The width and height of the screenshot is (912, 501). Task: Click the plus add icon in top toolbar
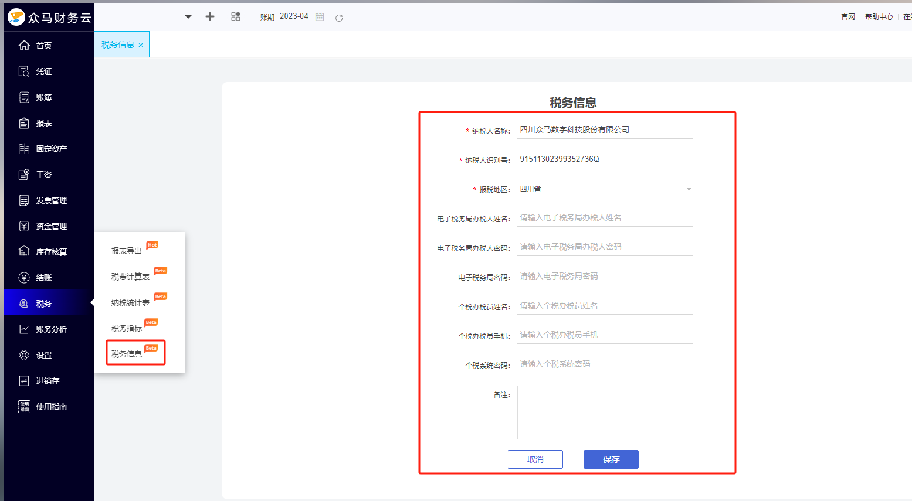tap(210, 16)
